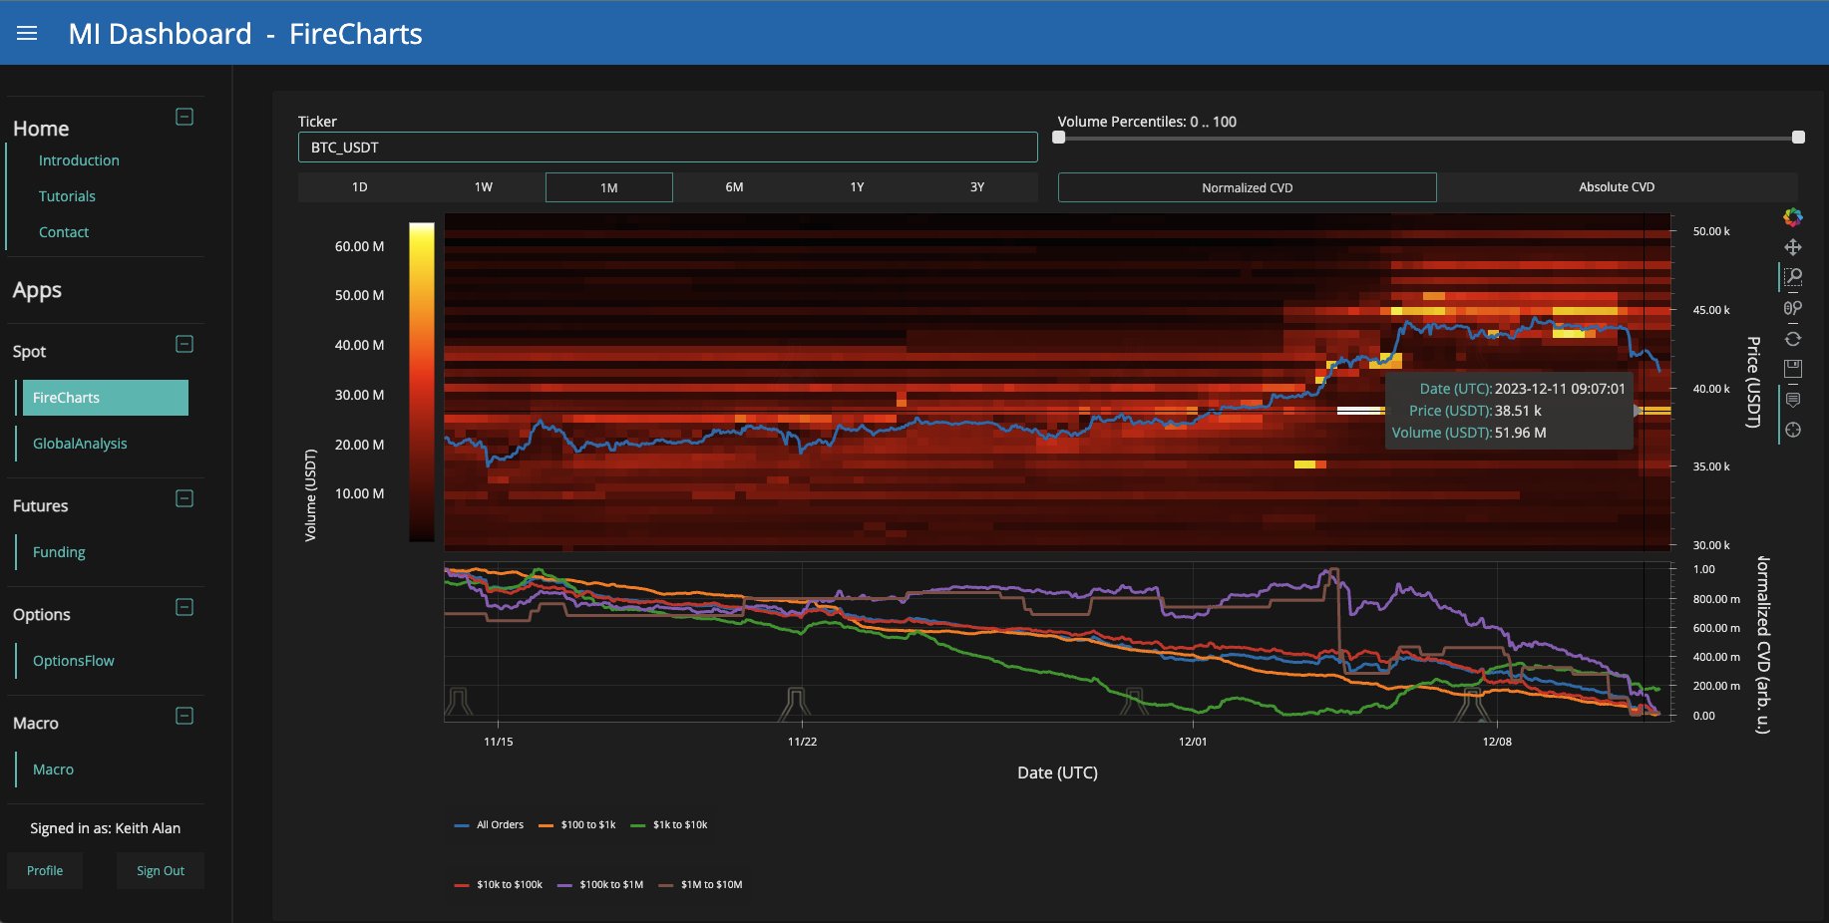The height and width of the screenshot is (923, 1829).
Task: Switch to Absolute CVD mode
Action: [1617, 187]
